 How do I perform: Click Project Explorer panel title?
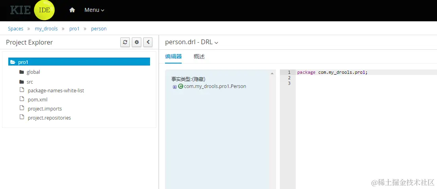point(29,42)
